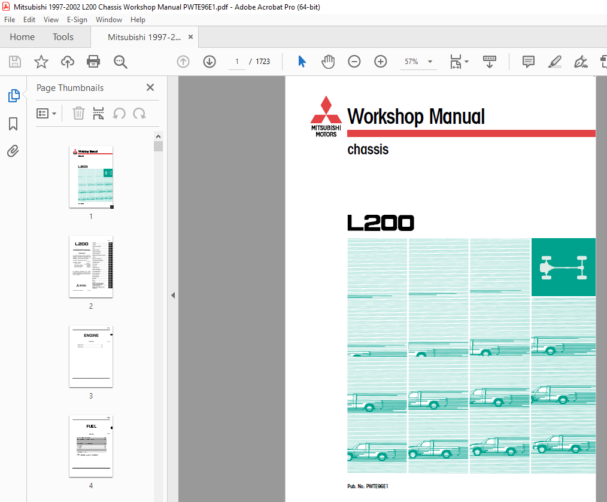Upload the file to cloud
Screen dimensions: 607x502
pos(68,62)
